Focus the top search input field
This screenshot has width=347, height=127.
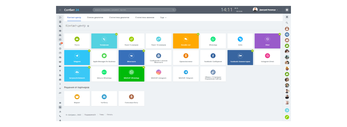(134, 10)
